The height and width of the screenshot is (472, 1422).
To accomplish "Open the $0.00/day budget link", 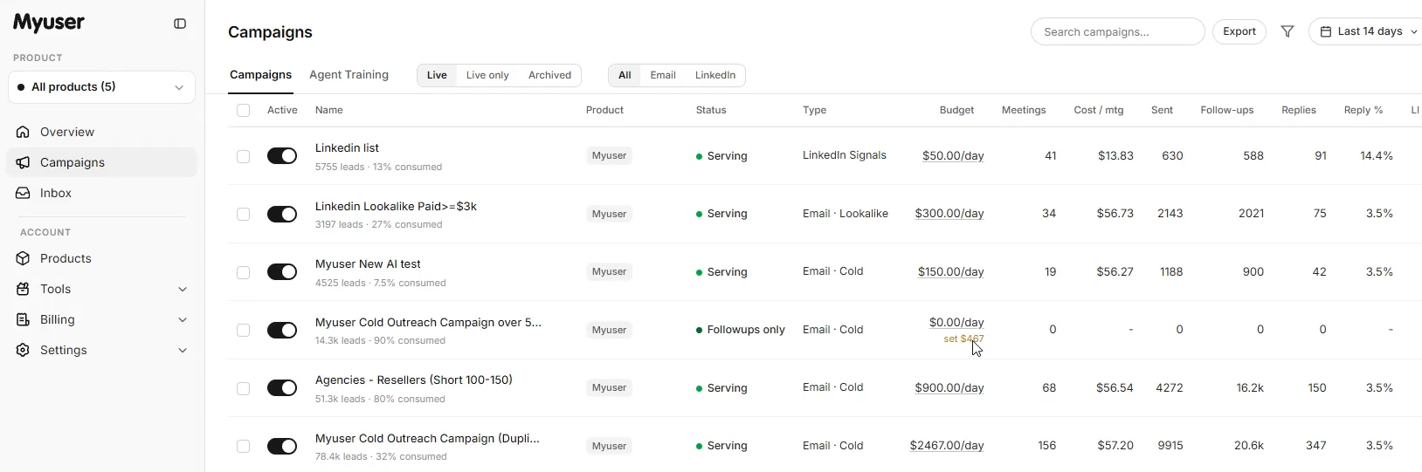I will [956, 323].
